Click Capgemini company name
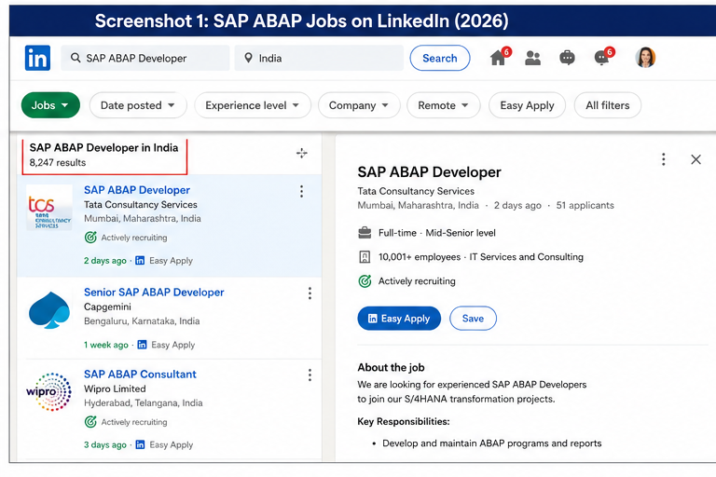The width and height of the screenshot is (716, 477). [x=107, y=307]
